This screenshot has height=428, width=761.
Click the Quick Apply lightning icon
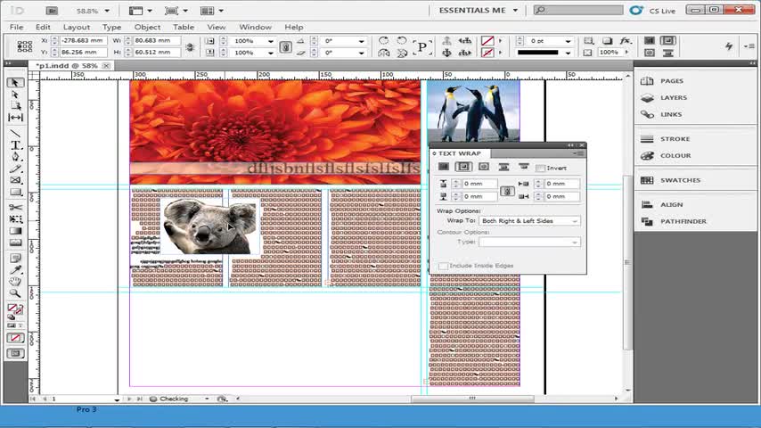[729, 46]
